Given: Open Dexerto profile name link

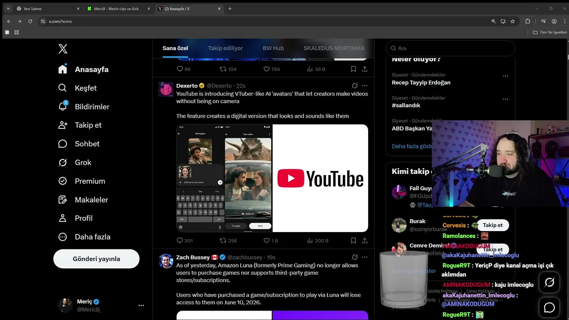Looking at the screenshot, I should coord(187,86).
